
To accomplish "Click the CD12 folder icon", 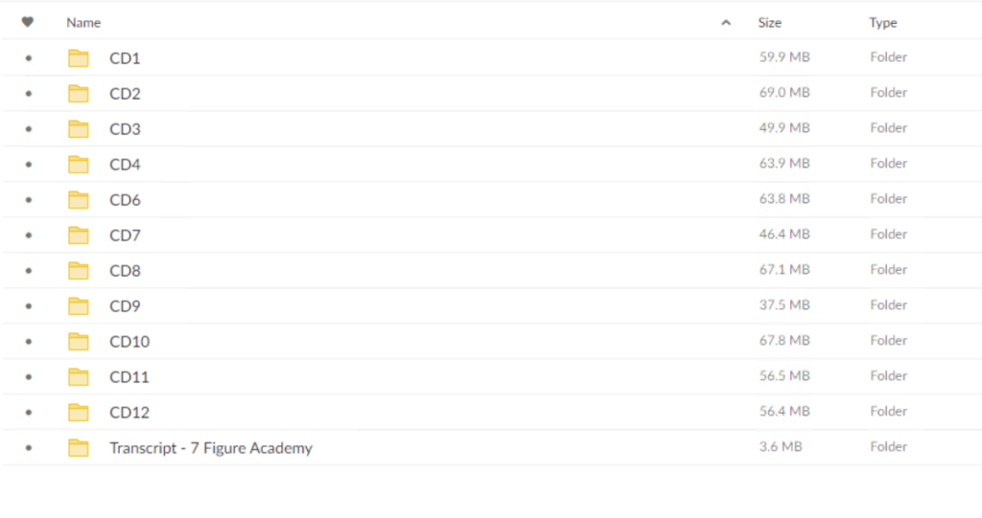I will 79,413.
